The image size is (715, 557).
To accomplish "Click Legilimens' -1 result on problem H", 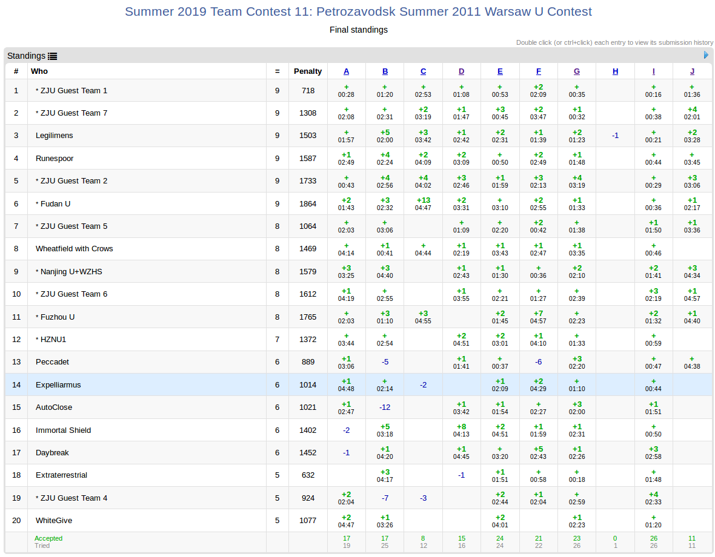I will (615, 136).
